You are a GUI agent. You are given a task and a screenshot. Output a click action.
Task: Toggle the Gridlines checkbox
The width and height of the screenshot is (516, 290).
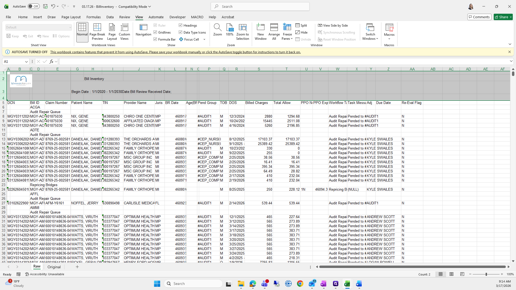[155, 32]
